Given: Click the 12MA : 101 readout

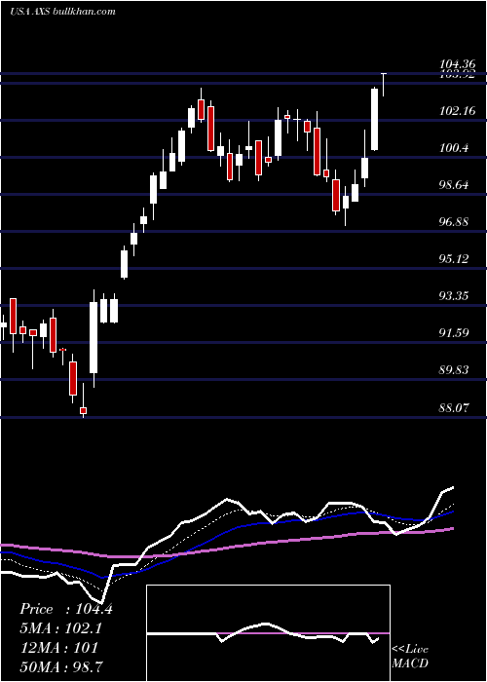Looking at the screenshot, I should pos(59,648).
